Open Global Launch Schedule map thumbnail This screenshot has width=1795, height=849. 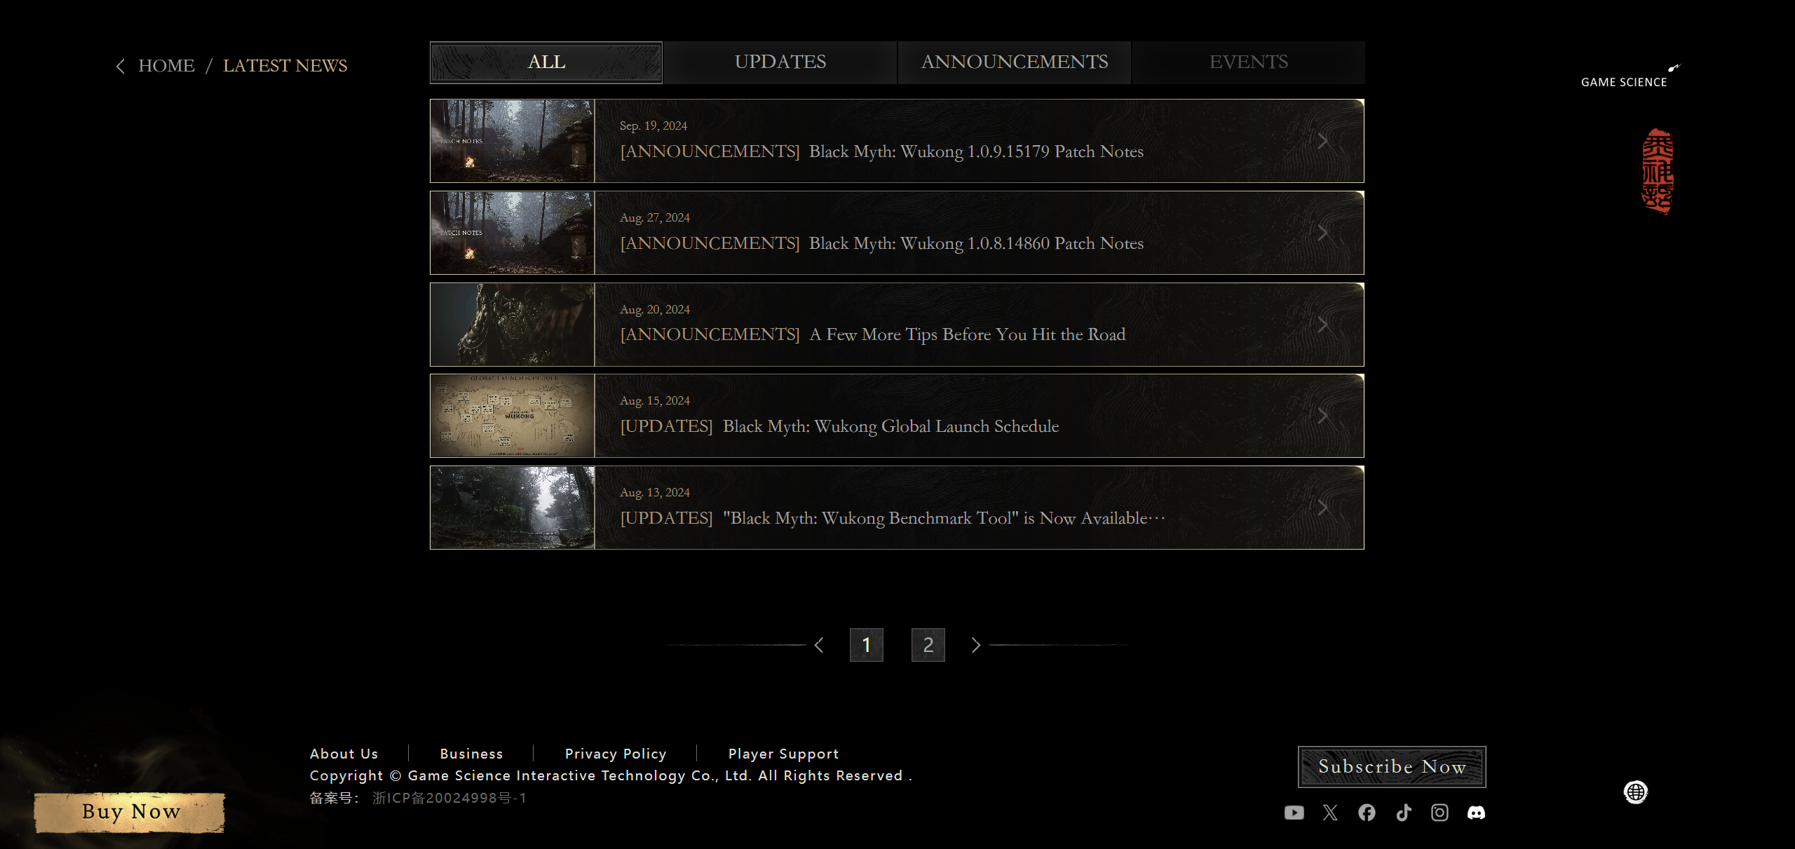[513, 416]
